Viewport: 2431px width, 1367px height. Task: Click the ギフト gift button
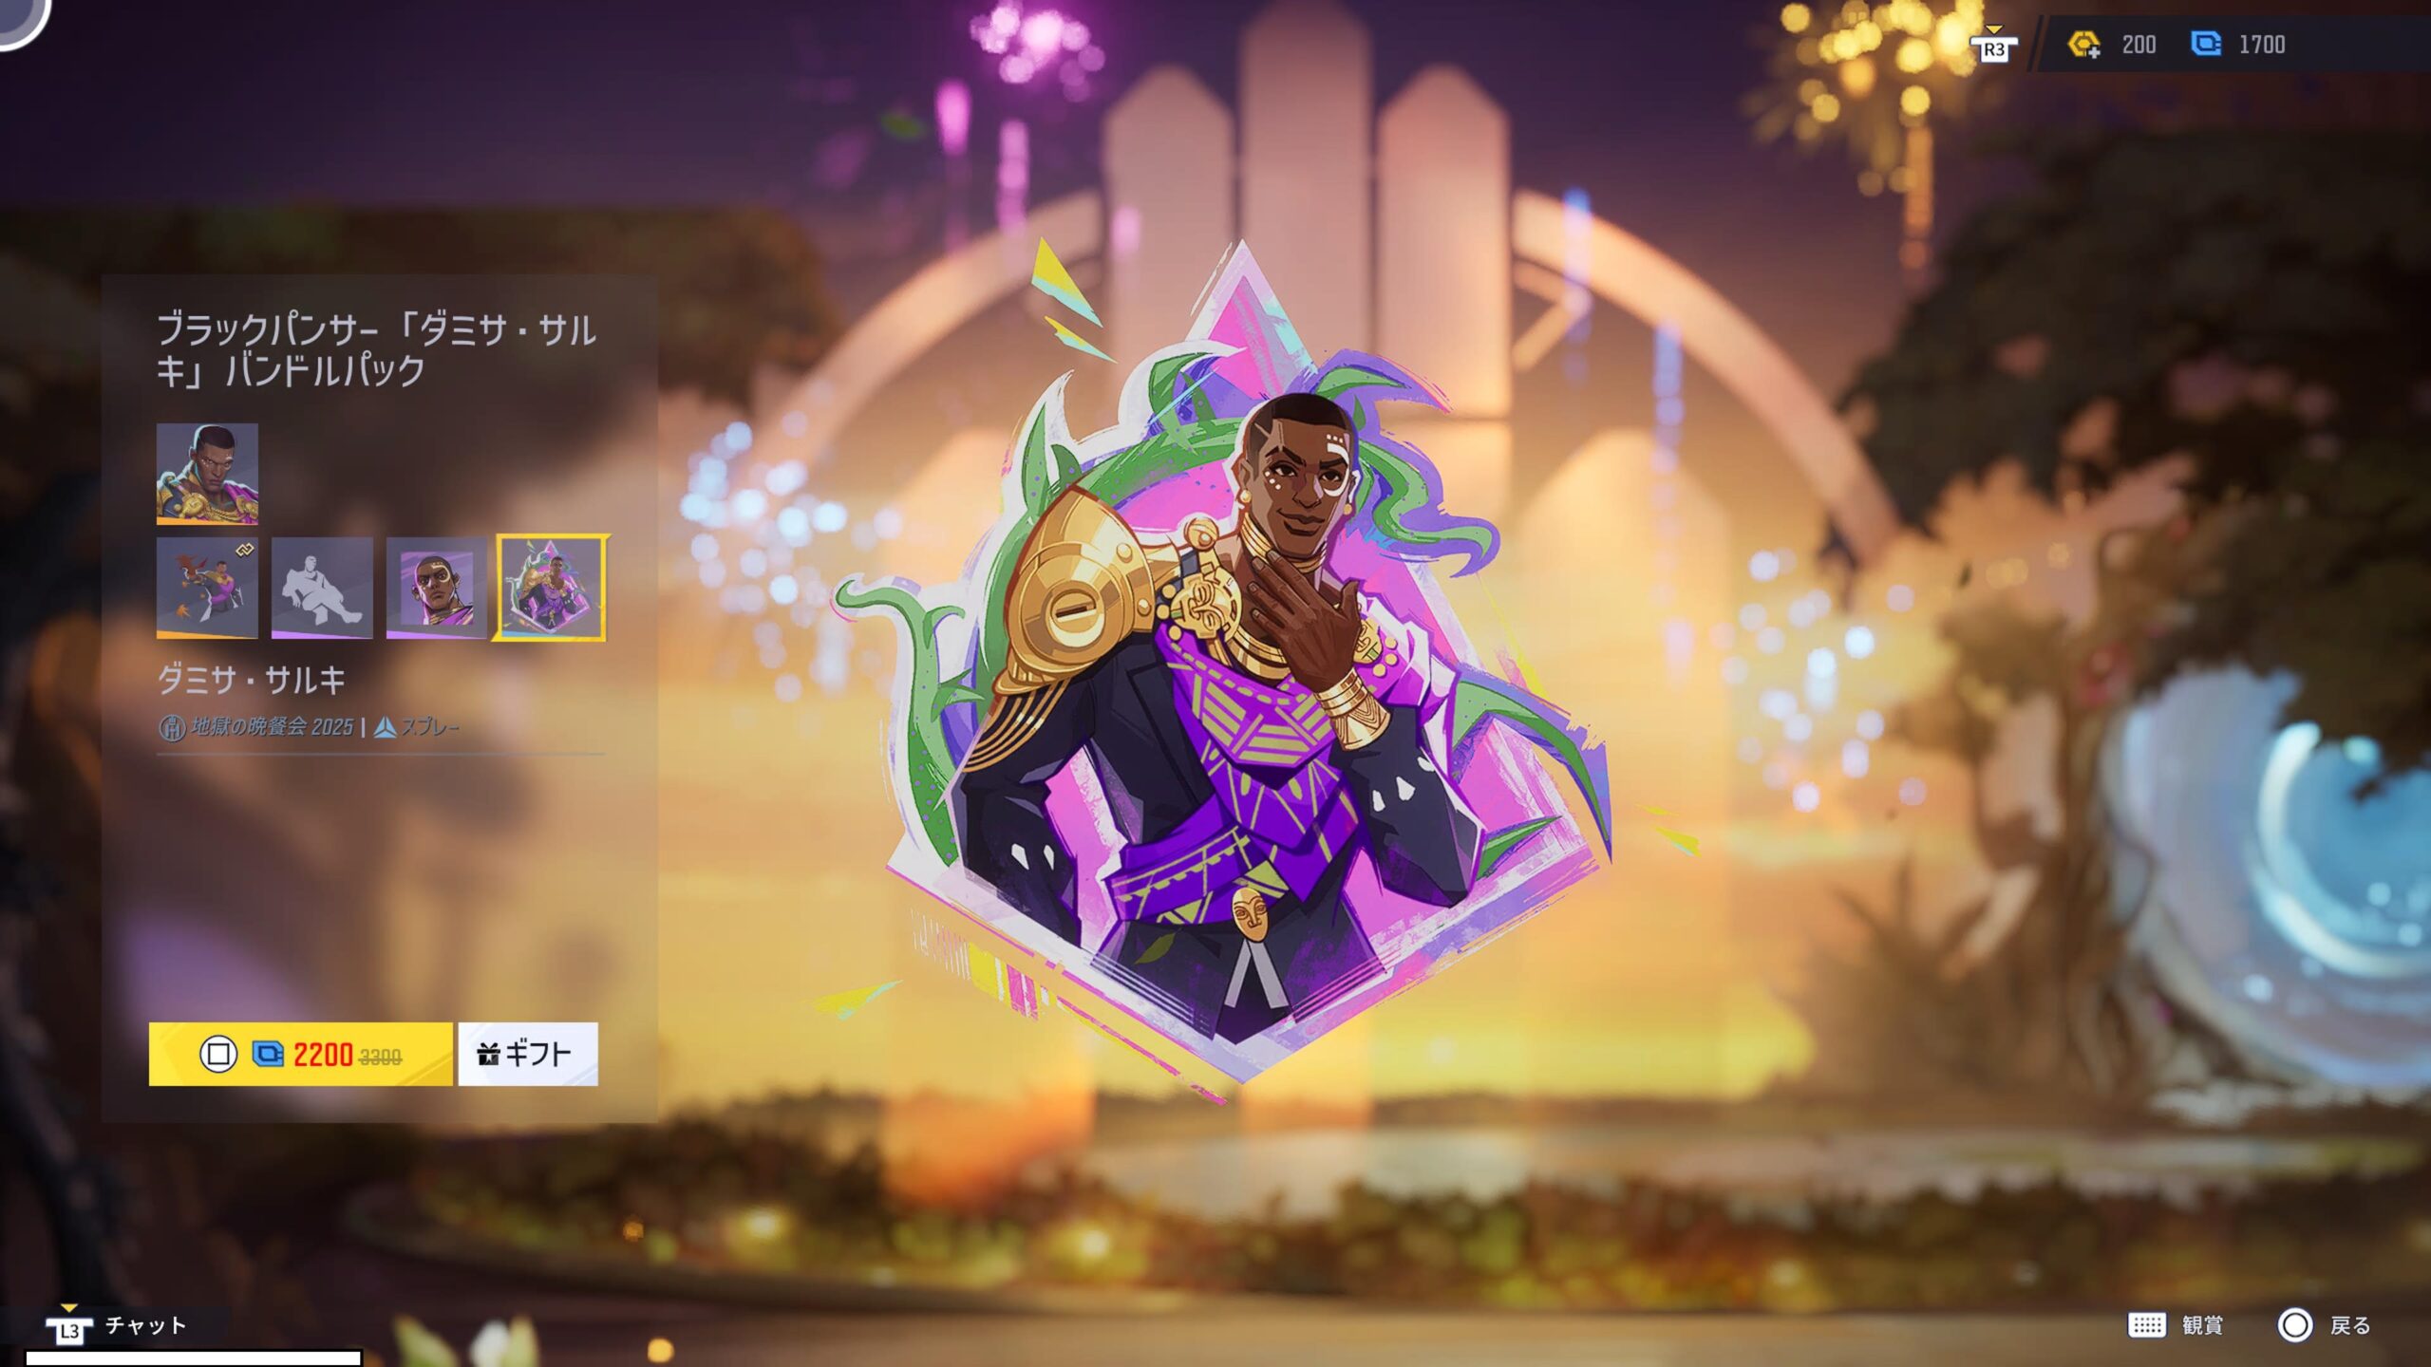click(x=528, y=1054)
